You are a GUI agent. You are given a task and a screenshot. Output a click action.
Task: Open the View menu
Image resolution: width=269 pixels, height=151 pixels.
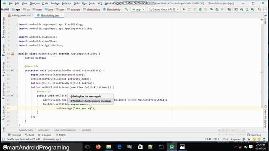pos(24,3)
